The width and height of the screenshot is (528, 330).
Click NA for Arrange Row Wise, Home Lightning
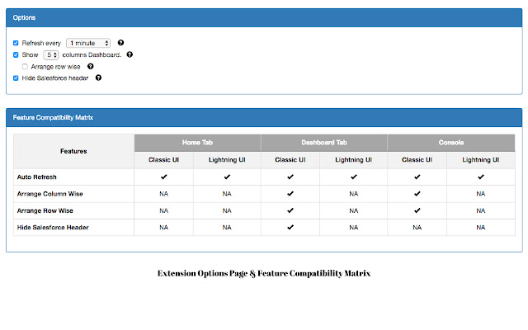[x=227, y=211]
